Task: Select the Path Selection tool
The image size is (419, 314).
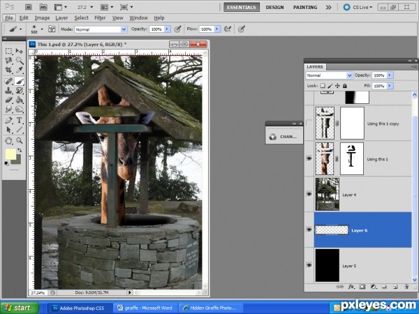Action: coord(9,130)
